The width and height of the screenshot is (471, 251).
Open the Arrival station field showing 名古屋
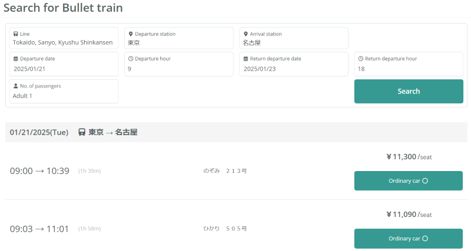click(294, 38)
